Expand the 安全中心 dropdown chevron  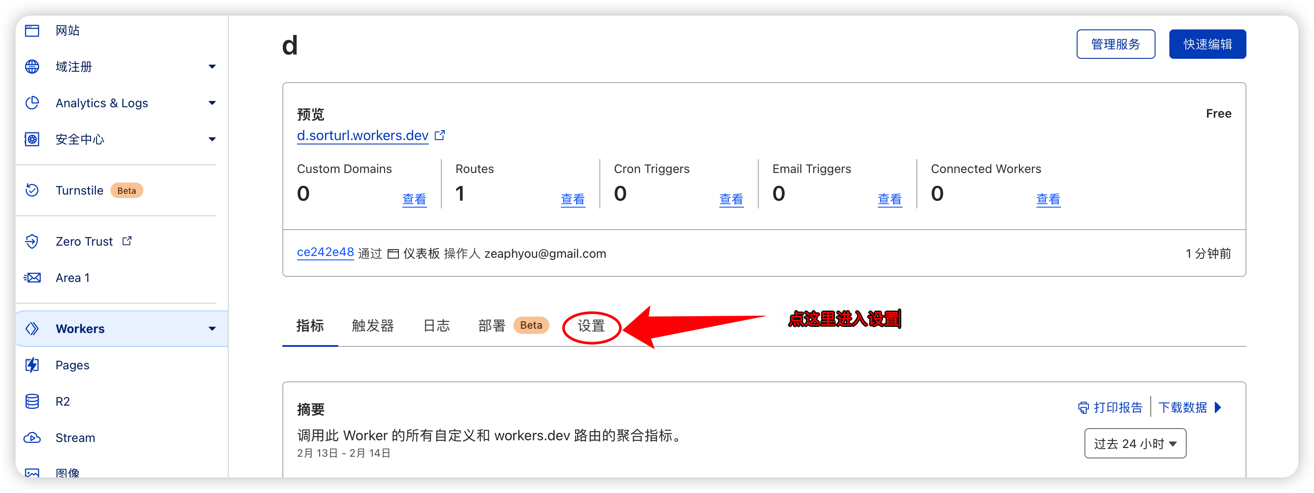point(212,139)
